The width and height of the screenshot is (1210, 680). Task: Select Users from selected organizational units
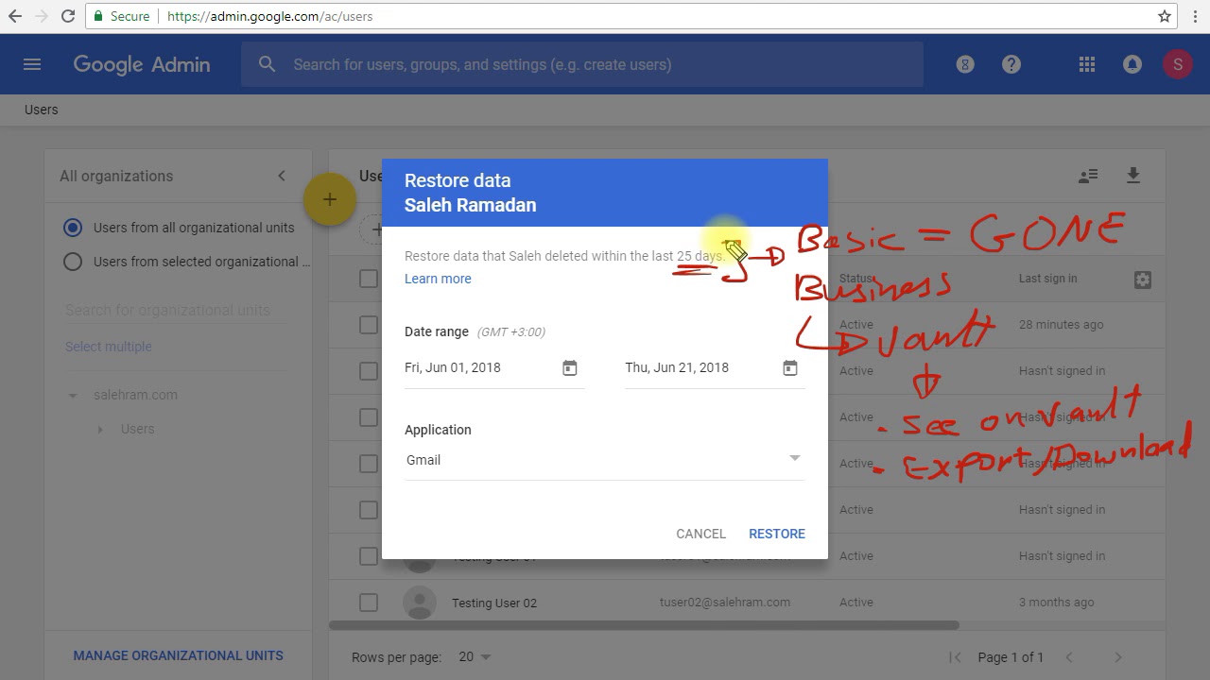tap(73, 262)
